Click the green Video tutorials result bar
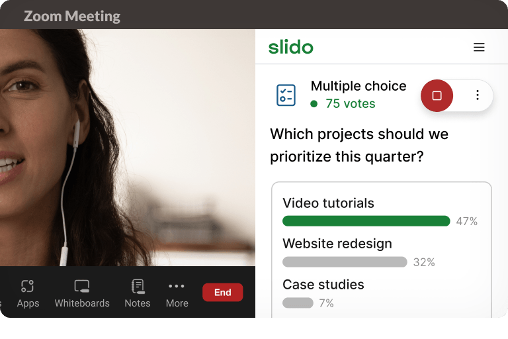508x339 pixels. (x=366, y=221)
